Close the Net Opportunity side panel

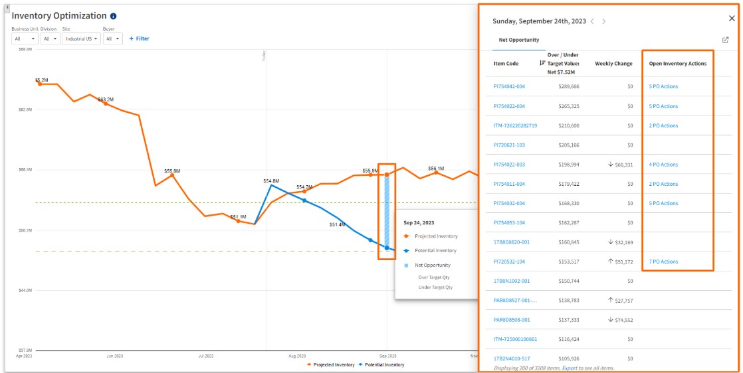click(732, 19)
